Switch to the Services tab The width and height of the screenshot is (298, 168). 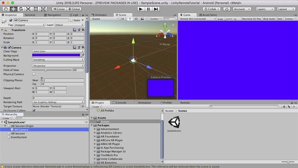pyautogui.click(x=30, y=15)
